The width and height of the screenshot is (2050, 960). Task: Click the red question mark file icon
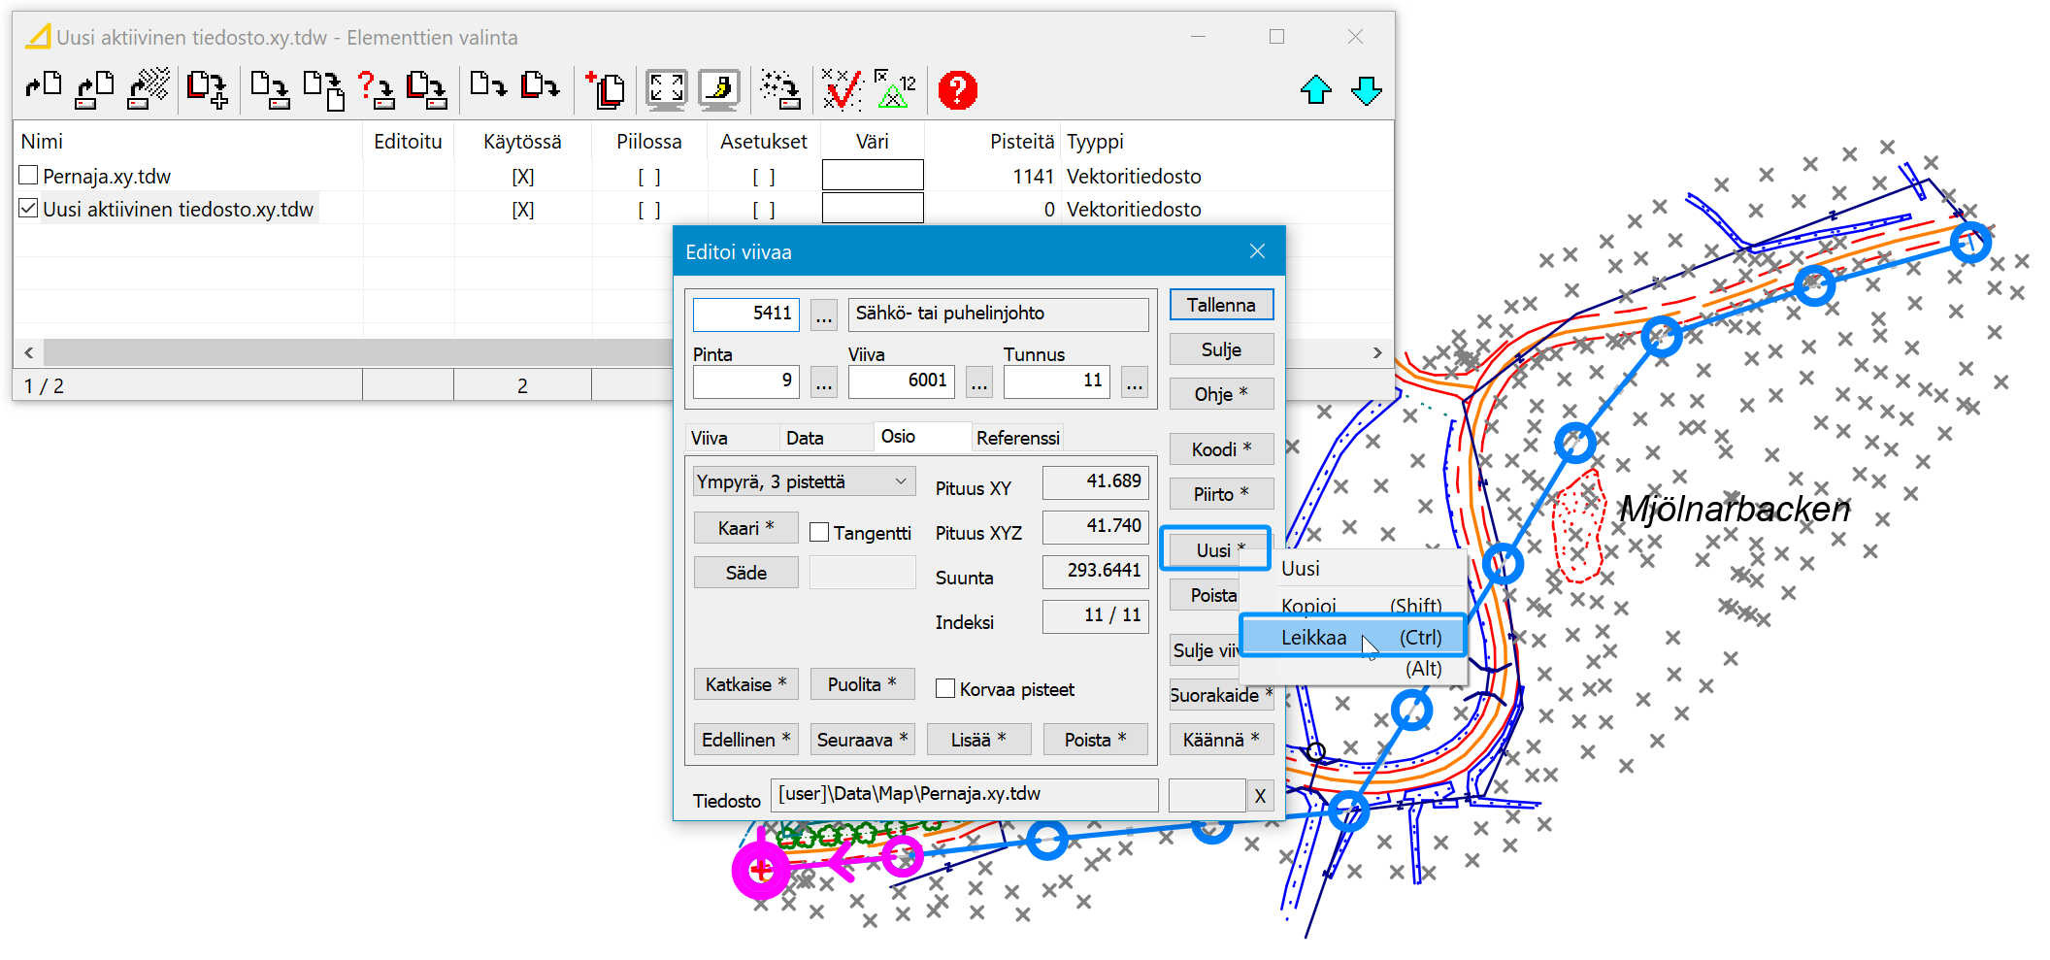pyautogui.click(x=376, y=90)
